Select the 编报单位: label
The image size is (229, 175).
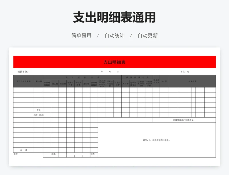tap(23, 72)
